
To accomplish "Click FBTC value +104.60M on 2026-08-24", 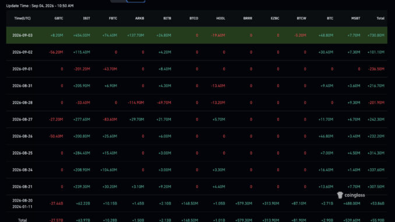I will 108,170.
